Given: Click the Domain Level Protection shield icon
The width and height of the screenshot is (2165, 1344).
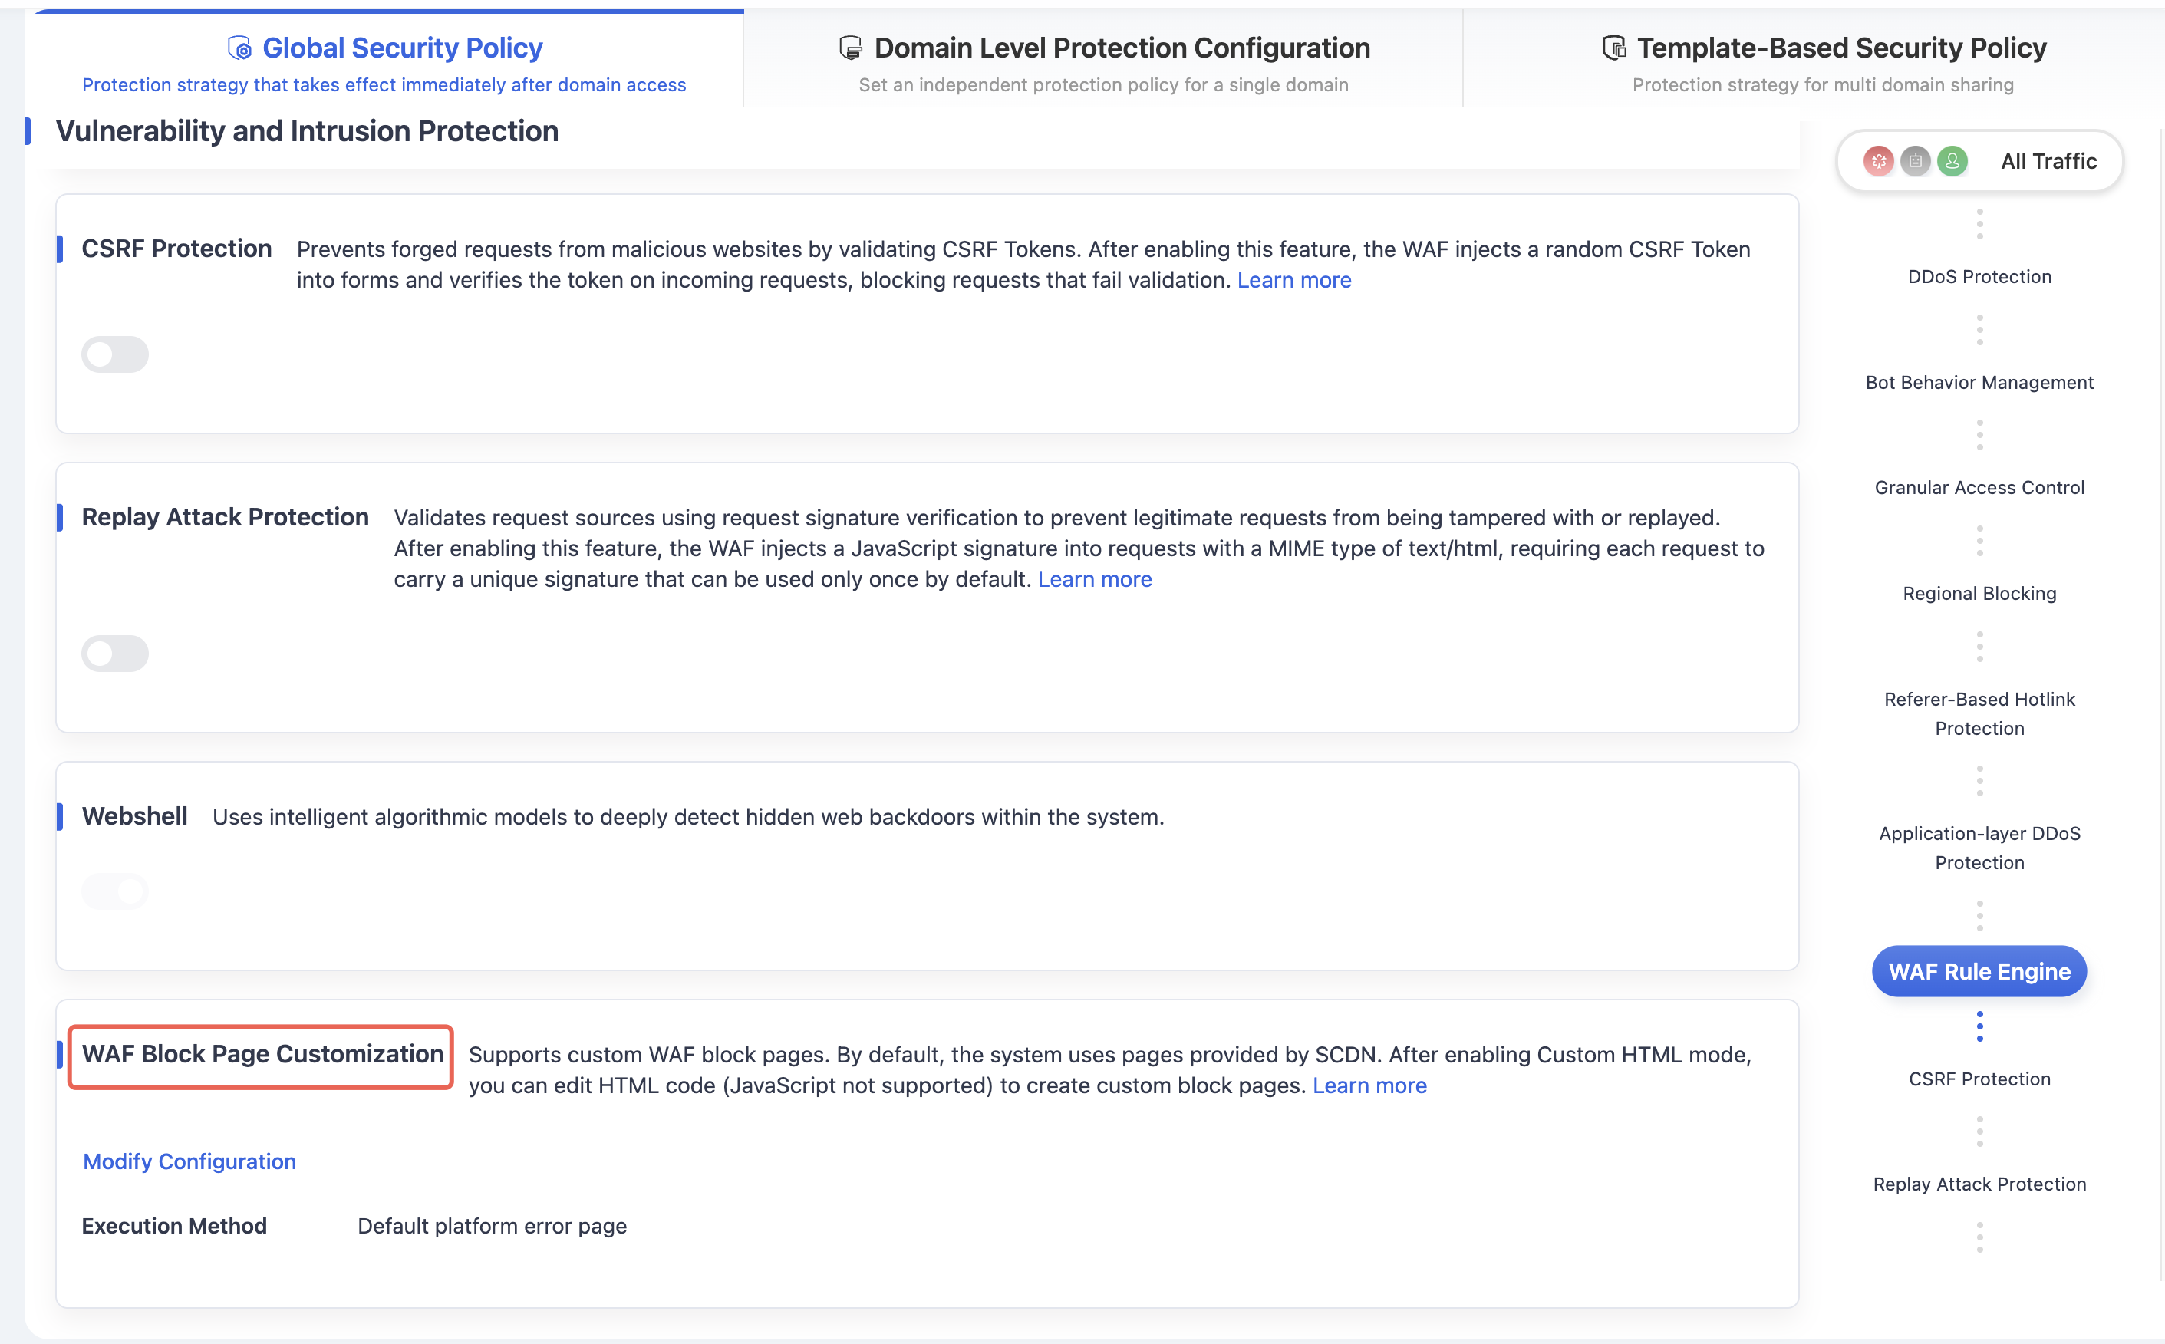Looking at the screenshot, I should [851, 48].
